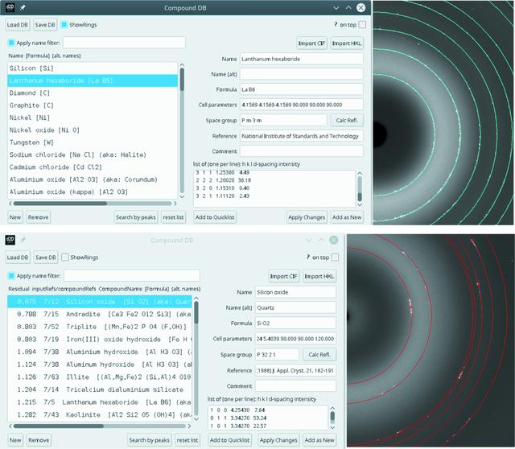Image resolution: width=515 pixels, height=449 pixels.
Task: Click the cyan-ring diffraction image beside the top window
Action: tap(443, 113)
